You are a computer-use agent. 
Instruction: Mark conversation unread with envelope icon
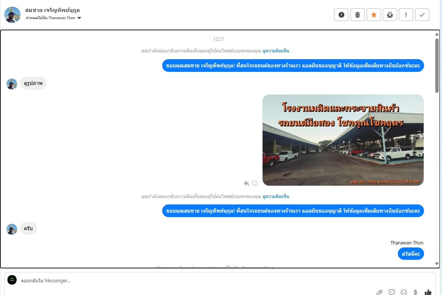(x=390, y=15)
